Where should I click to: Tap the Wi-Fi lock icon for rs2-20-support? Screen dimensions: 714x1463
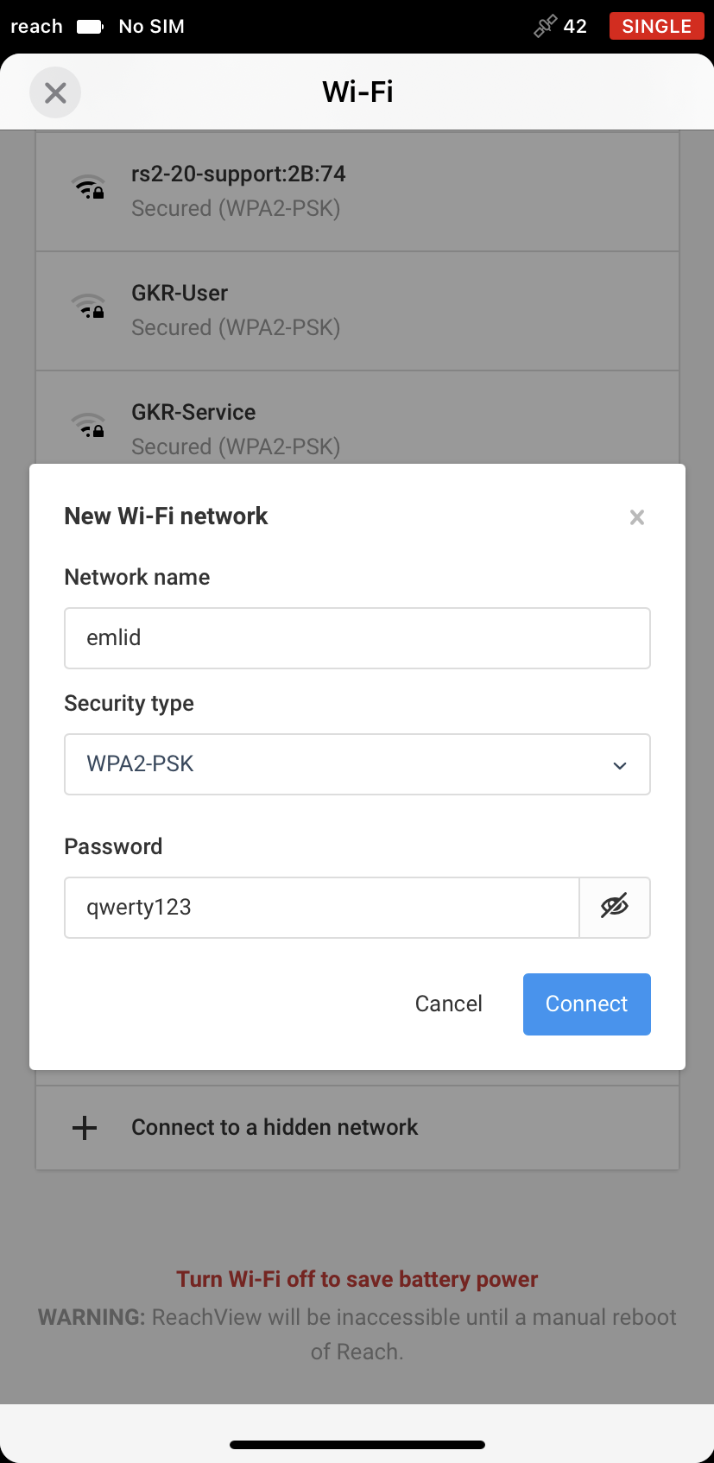coord(88,187)
